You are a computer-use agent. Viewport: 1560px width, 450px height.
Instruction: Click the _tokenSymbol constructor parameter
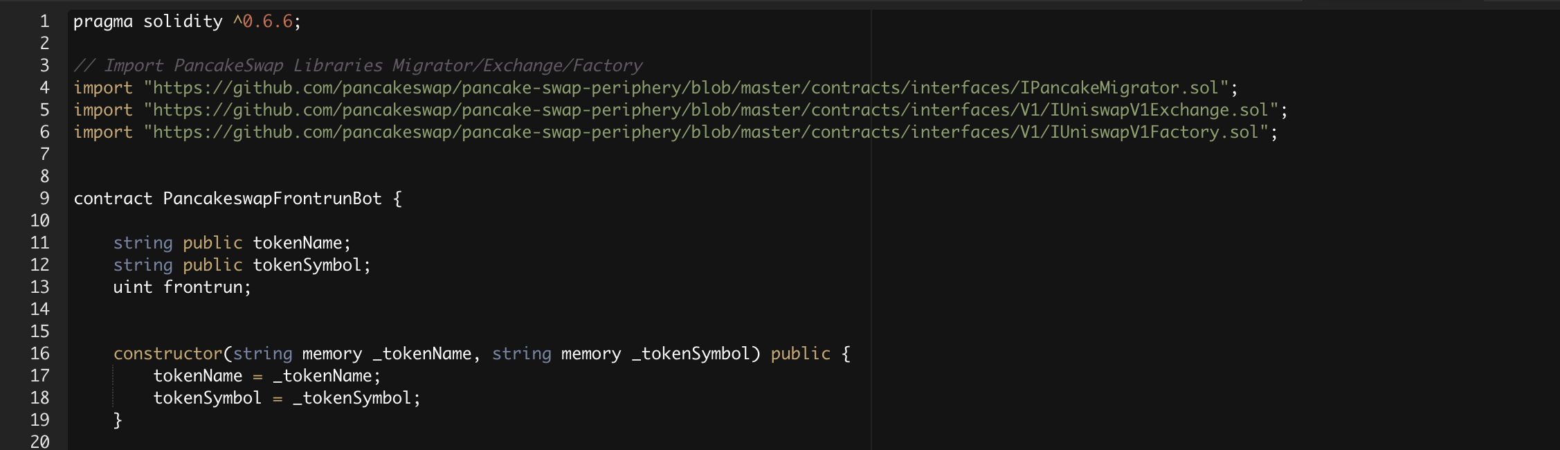691,354
